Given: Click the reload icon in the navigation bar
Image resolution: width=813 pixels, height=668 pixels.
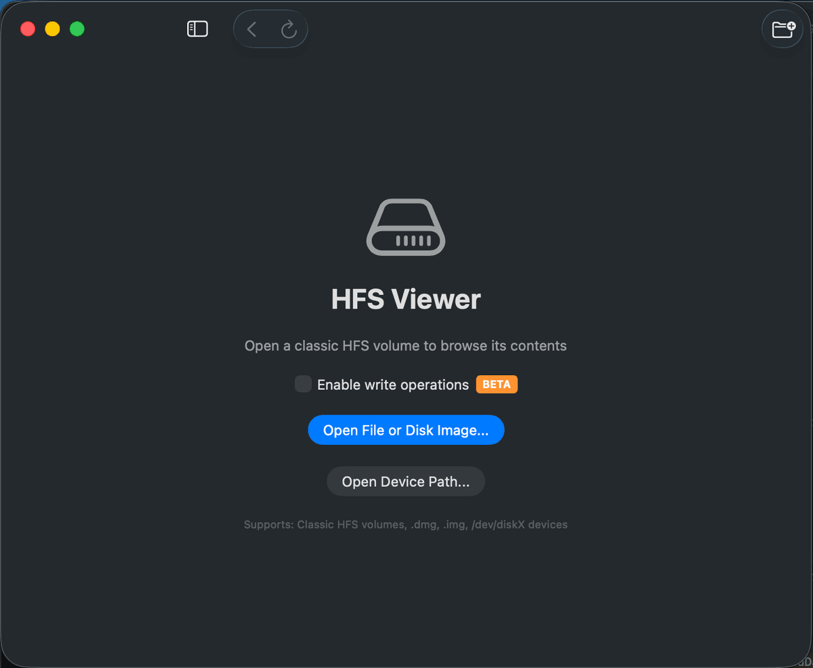Looking at the screenshot, I should (x=289, y=28).
